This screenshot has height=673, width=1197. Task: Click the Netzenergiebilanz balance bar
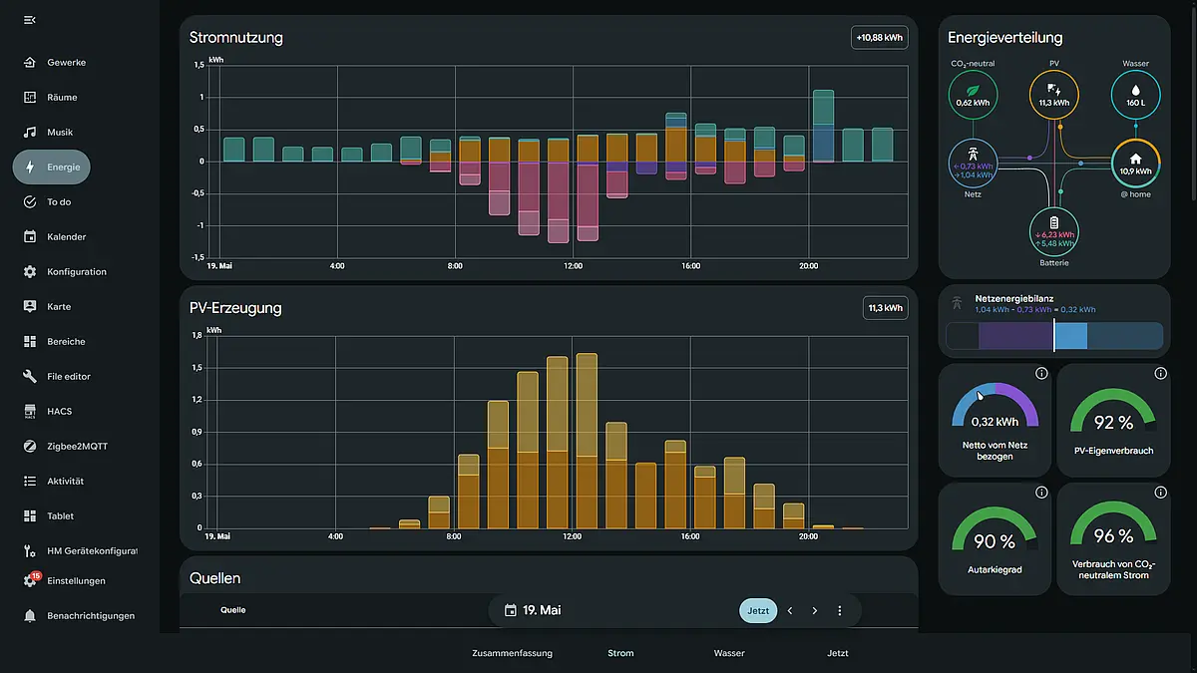pyautogui.click(x=1054, y=335)
